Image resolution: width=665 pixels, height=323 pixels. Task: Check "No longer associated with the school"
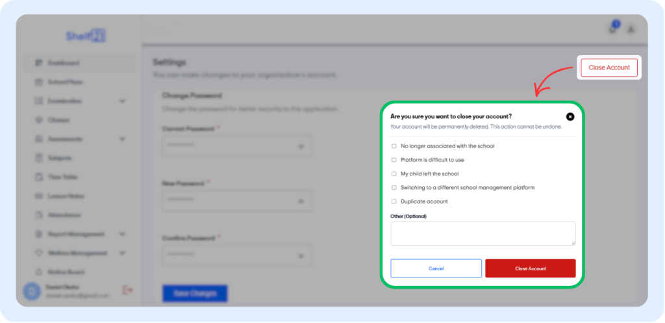[394, 146]
